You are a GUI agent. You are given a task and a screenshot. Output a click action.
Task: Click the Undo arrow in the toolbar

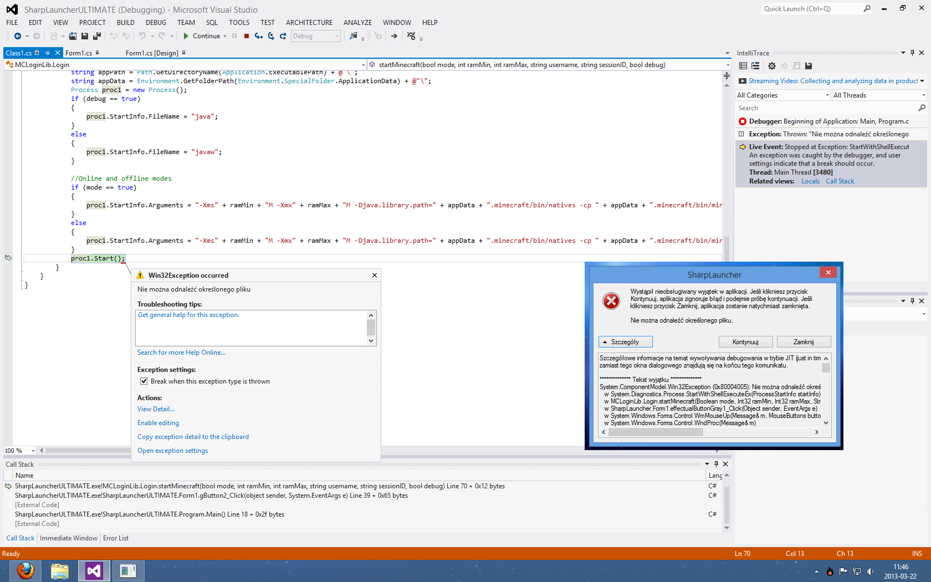click(x=142, y=36)
